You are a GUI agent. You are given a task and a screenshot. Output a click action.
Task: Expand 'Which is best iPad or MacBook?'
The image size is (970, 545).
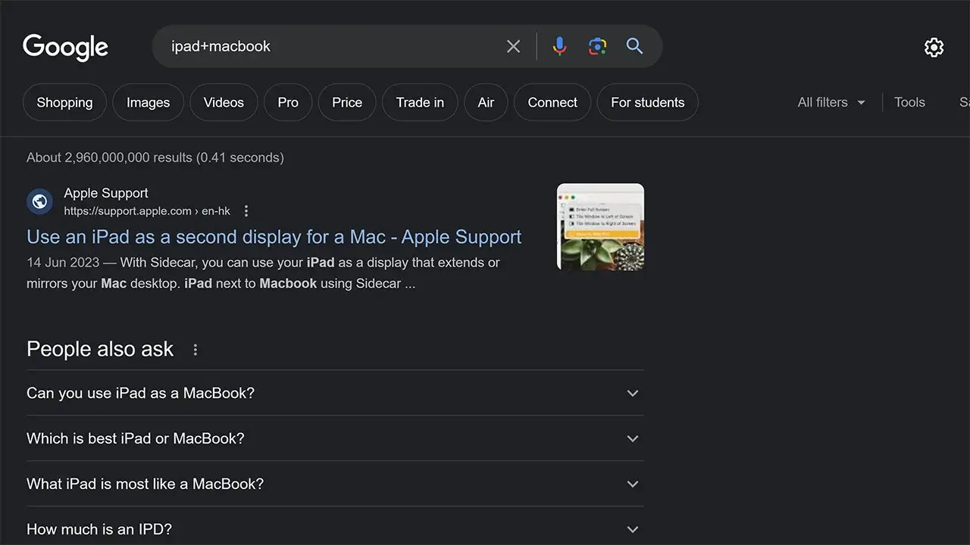(x=335, y=438)
